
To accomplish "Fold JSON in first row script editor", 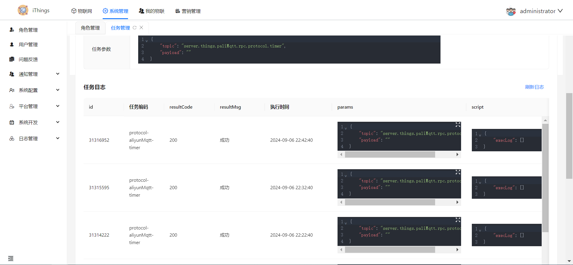I will point(480,134).
